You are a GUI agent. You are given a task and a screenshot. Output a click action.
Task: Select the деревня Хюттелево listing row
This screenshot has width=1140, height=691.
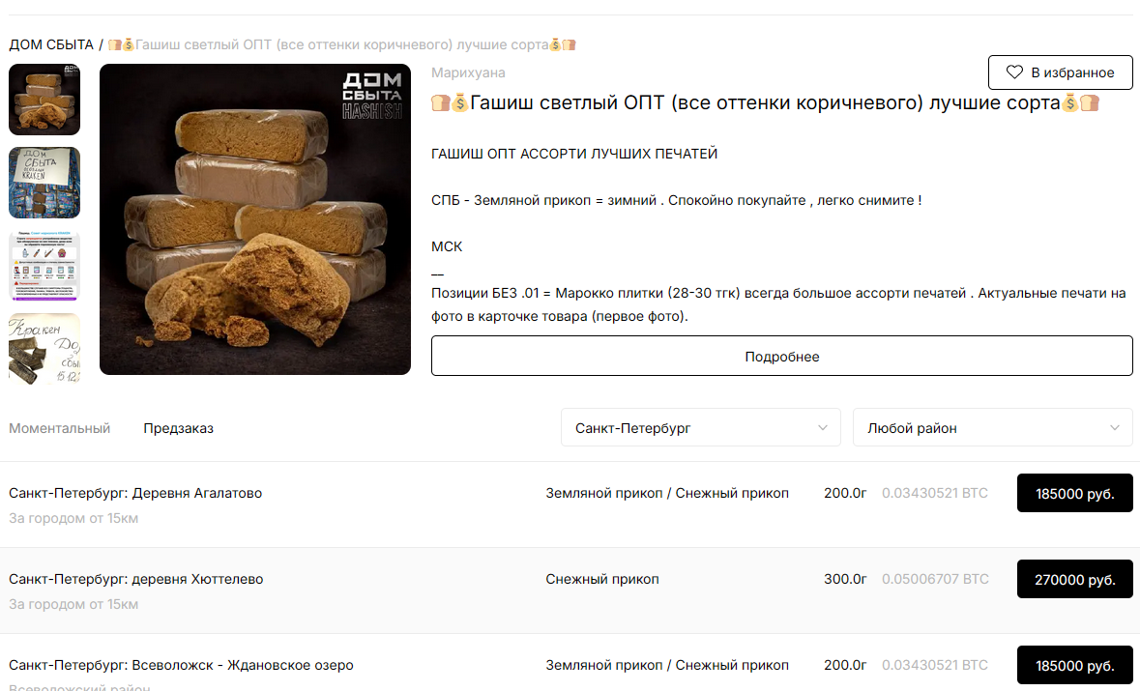click(136, 579)
